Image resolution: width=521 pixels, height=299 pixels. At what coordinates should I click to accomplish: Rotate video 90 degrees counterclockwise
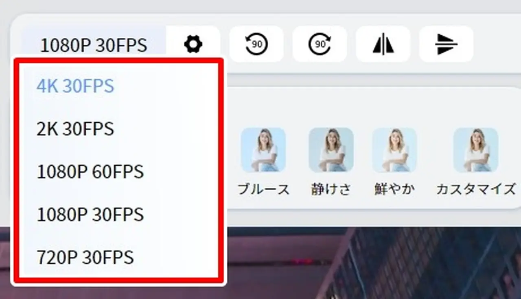pyautogui.click(x=256, y=44)
